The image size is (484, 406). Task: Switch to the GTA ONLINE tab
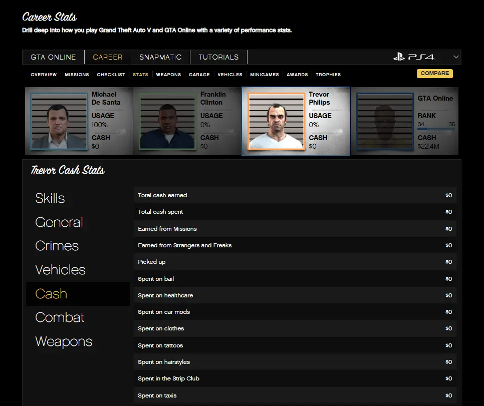point(53,57)
